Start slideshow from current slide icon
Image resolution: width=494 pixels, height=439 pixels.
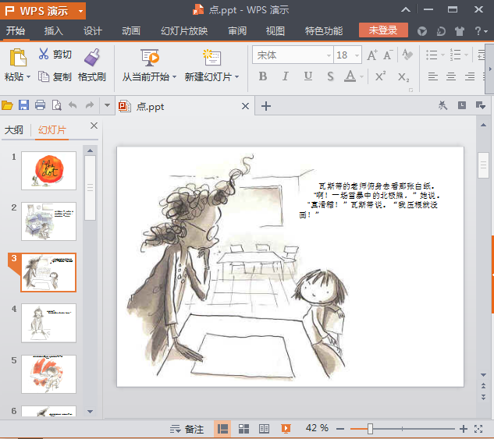coord(149,58)
